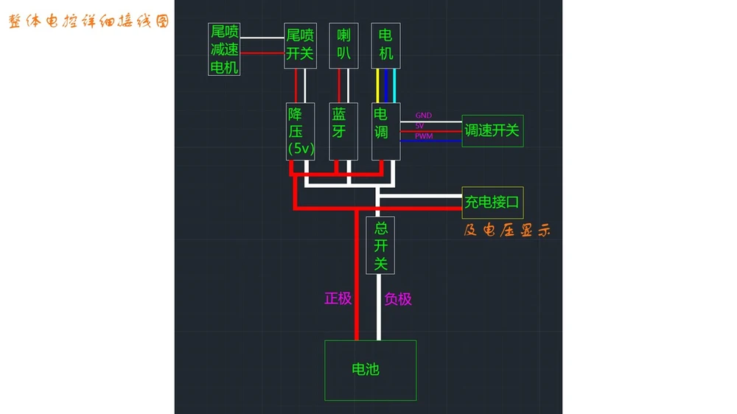737x414 pixels.
Task: Click the yellow motor phase wire
Action: click(x=377, y=86)
